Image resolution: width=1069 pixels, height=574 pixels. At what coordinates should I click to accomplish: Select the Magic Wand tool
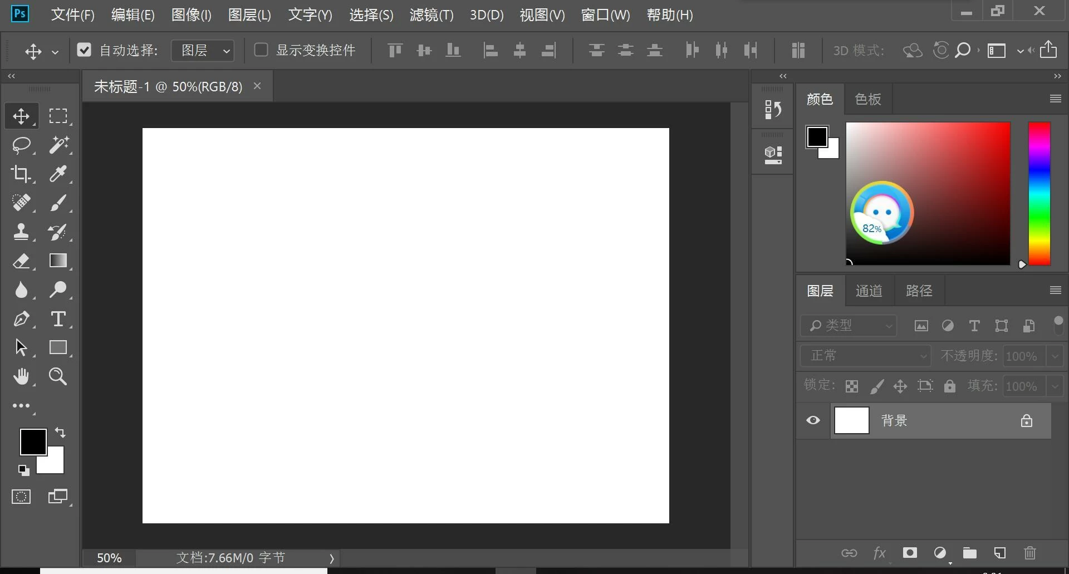[58, 145]
